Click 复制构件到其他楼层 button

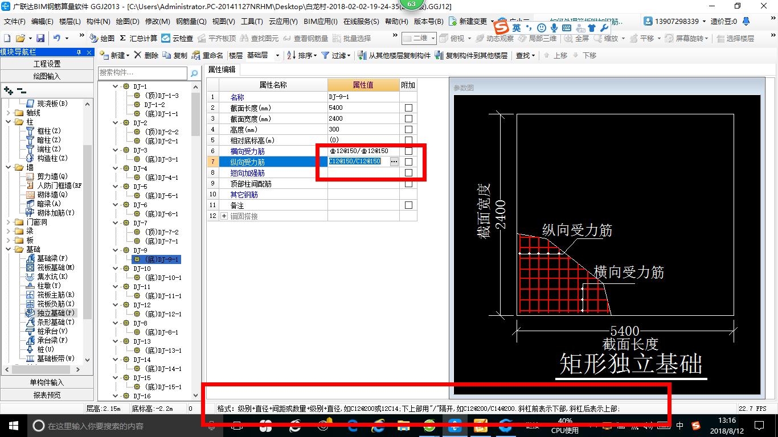(x=471, y=55)
